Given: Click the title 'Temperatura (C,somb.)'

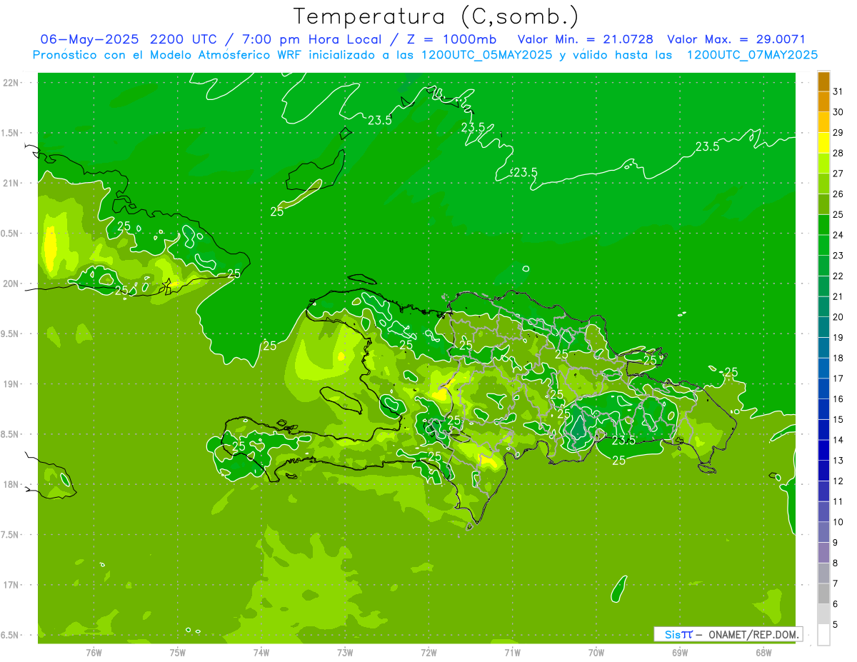Looking at the screenshot, I should (x=436, y=16).
